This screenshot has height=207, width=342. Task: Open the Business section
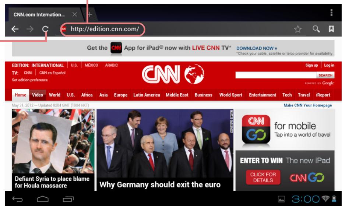tap(203, 95)
